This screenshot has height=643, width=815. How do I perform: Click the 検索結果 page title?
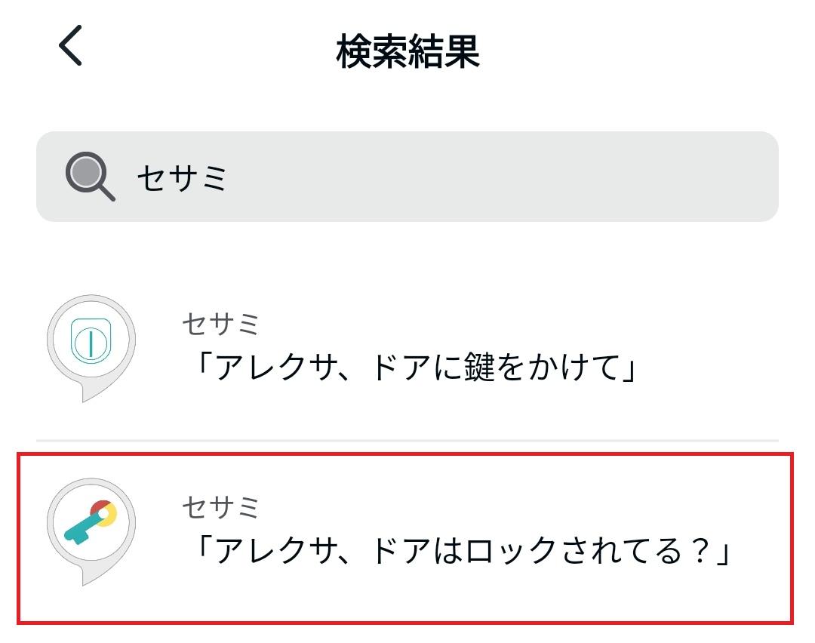tap(407, 51)
